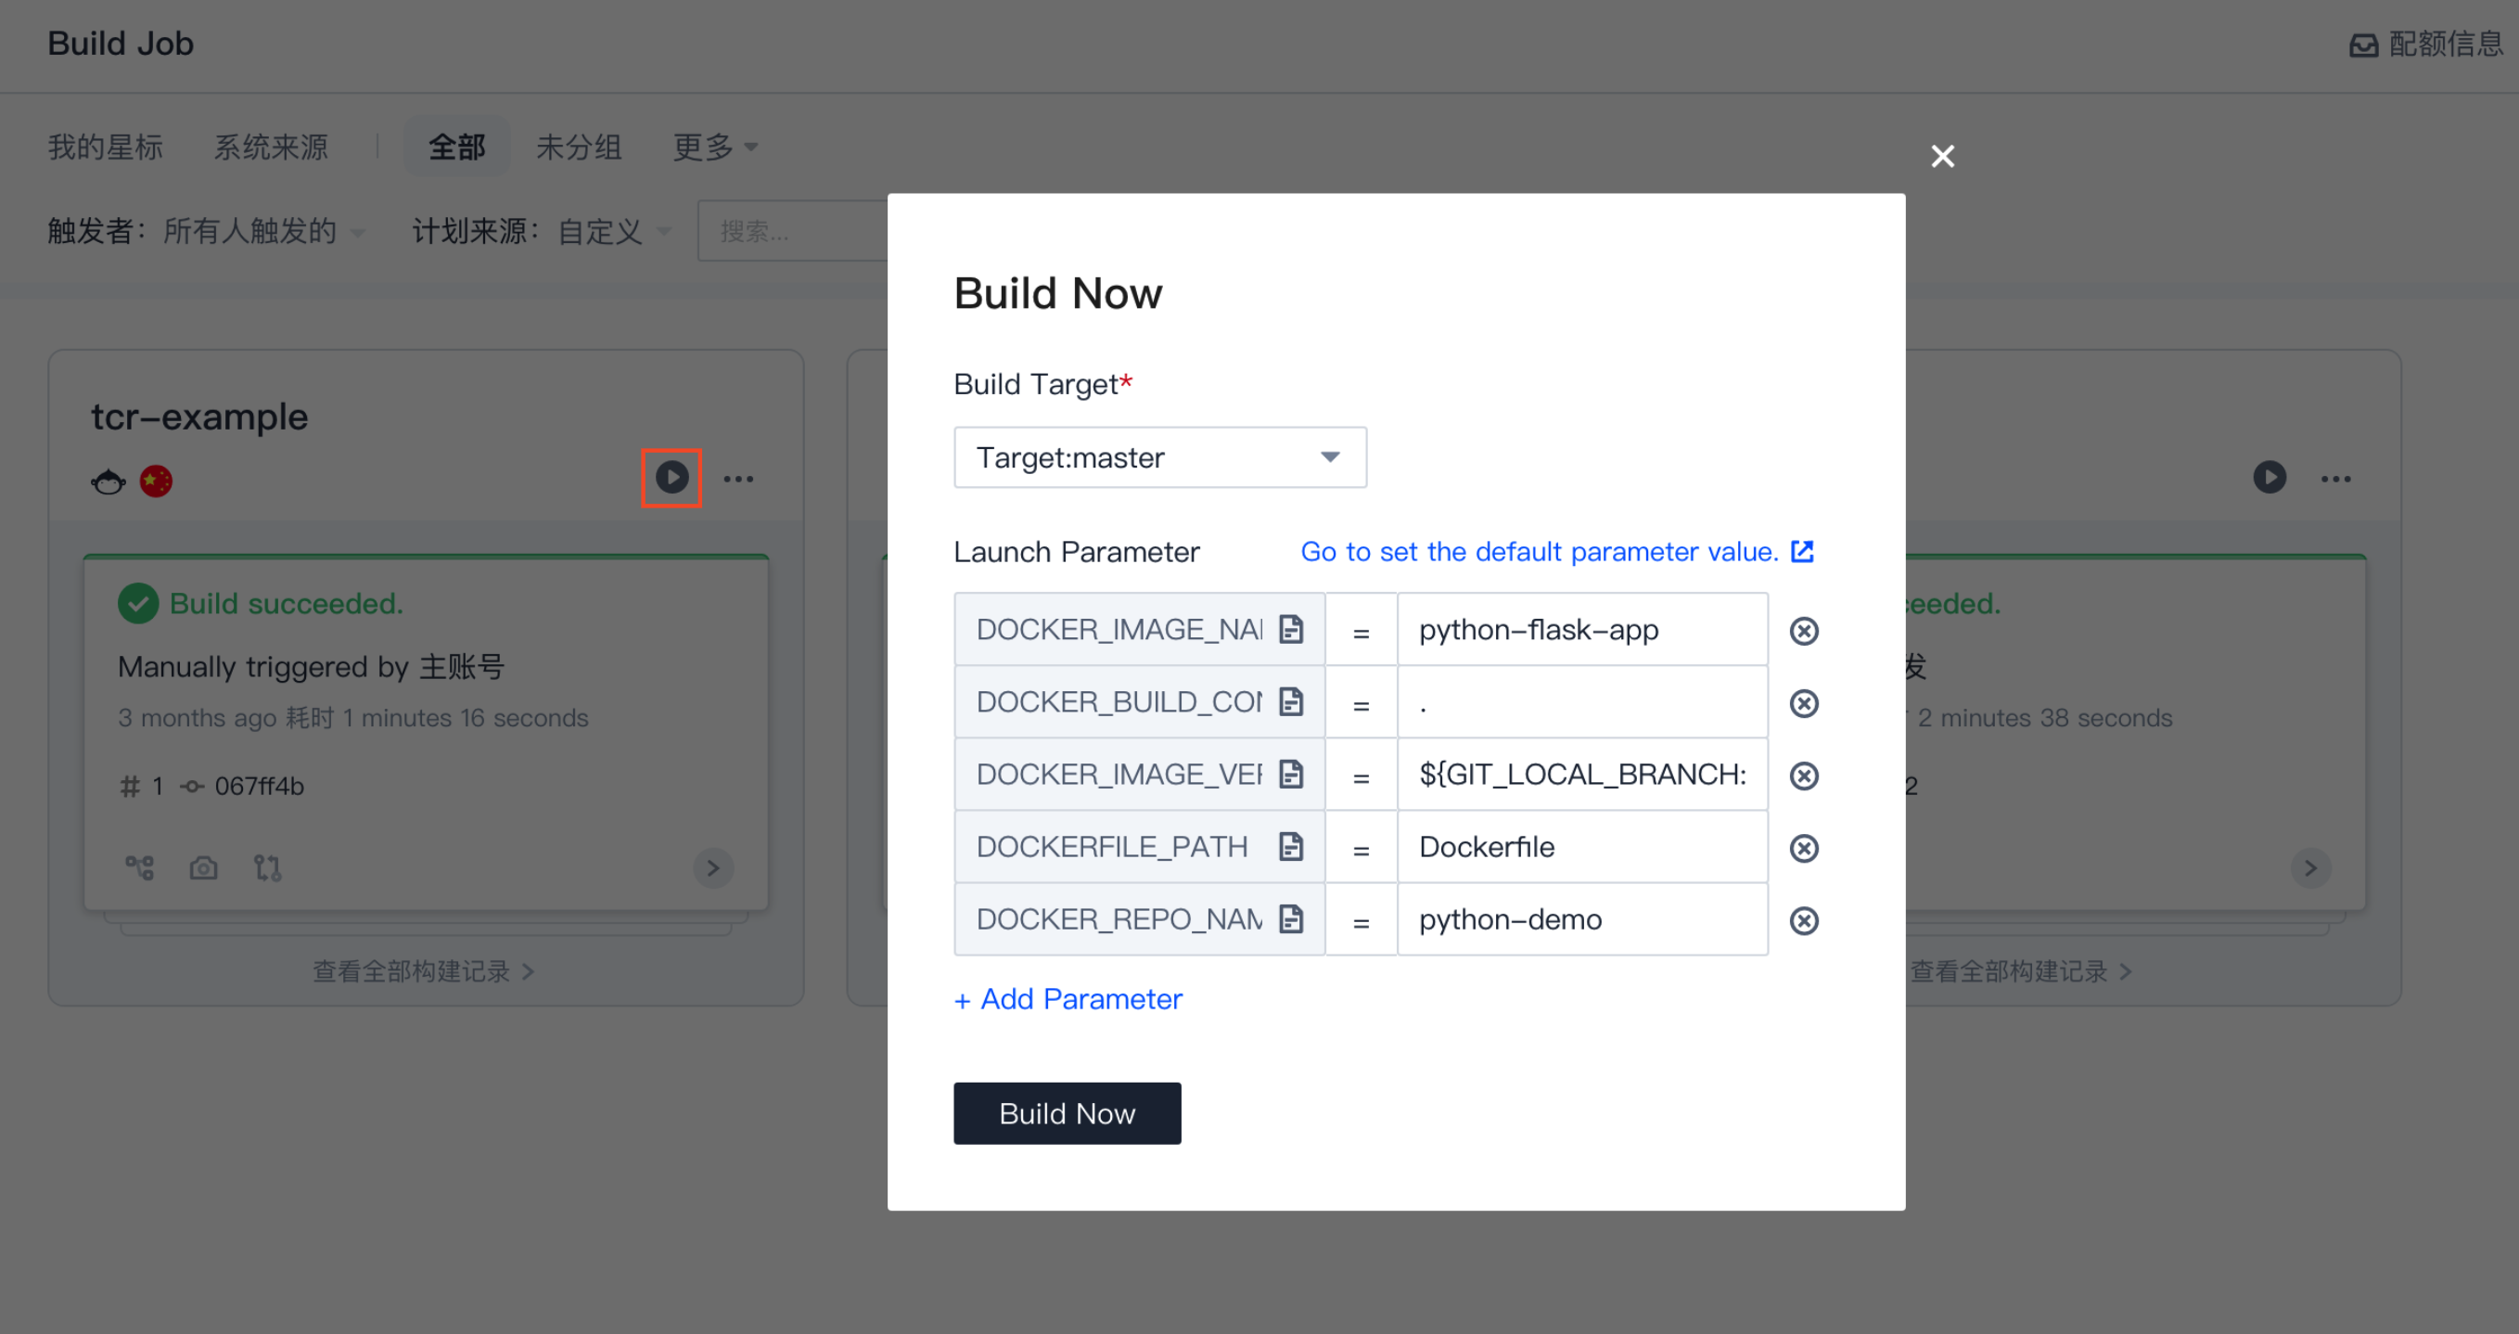Remove the DOCKER_BUILD_CONTEXT parameter row
Image resolution: width=2519 pixels, height=1334 pixels.
[1803, 703]
